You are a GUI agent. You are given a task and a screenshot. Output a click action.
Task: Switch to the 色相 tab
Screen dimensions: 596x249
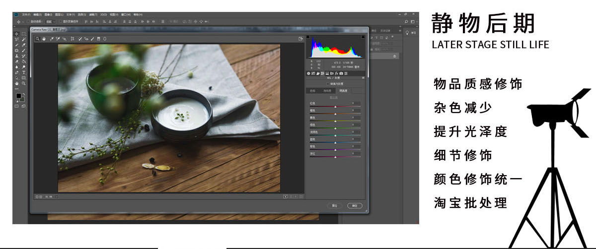point(312,91)
